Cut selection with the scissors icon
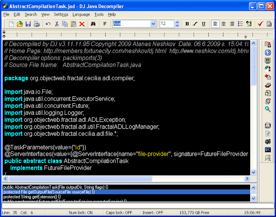Screen dimensions: 276x217 click(56, 24)
